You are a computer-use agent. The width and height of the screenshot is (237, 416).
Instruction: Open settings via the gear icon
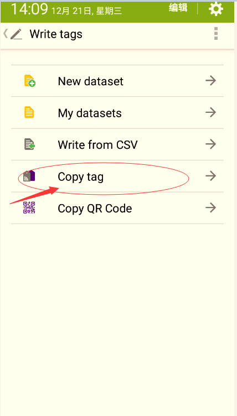tap(215, 9)
